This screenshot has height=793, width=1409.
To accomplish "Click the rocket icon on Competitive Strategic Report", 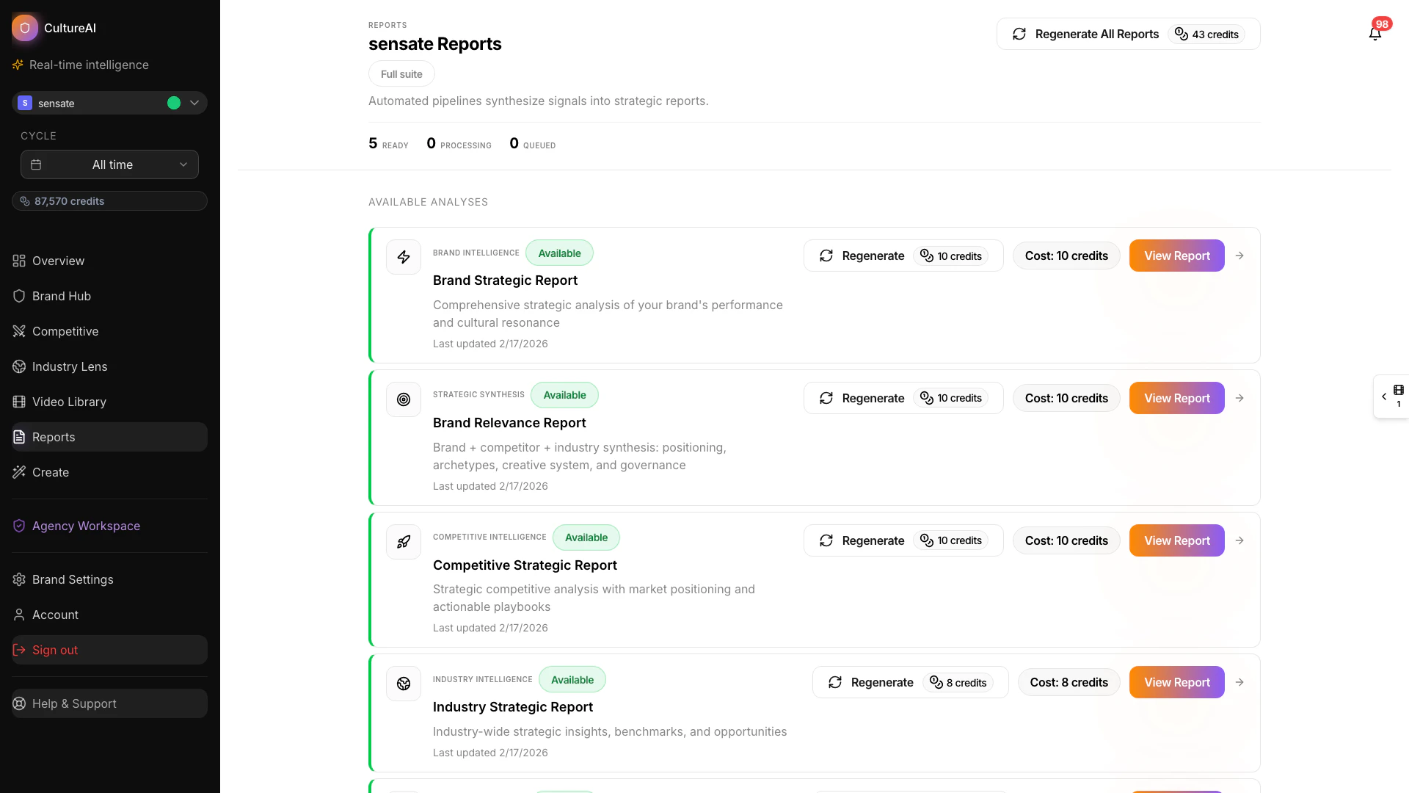I will (x=403, y=542).
